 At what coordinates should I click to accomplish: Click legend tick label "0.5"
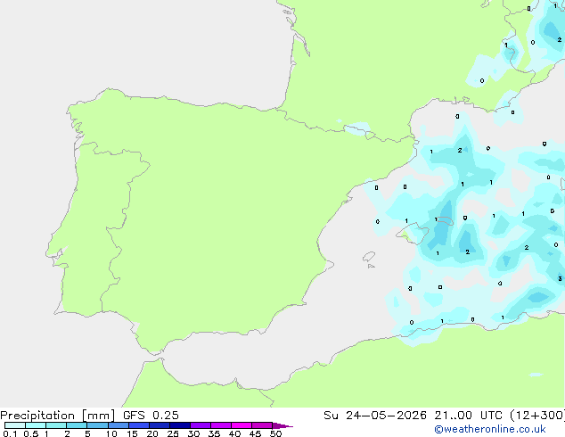[31, 433]
